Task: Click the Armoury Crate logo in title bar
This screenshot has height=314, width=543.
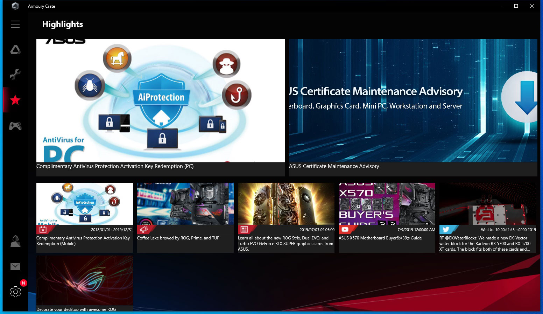Action: [15, 6]
